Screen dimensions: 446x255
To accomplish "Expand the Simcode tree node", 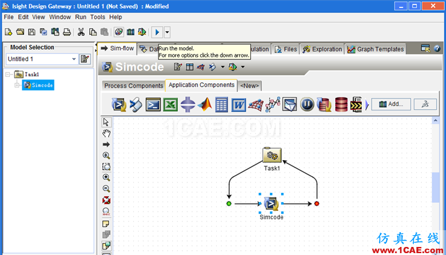I will [x=17, y=85].
